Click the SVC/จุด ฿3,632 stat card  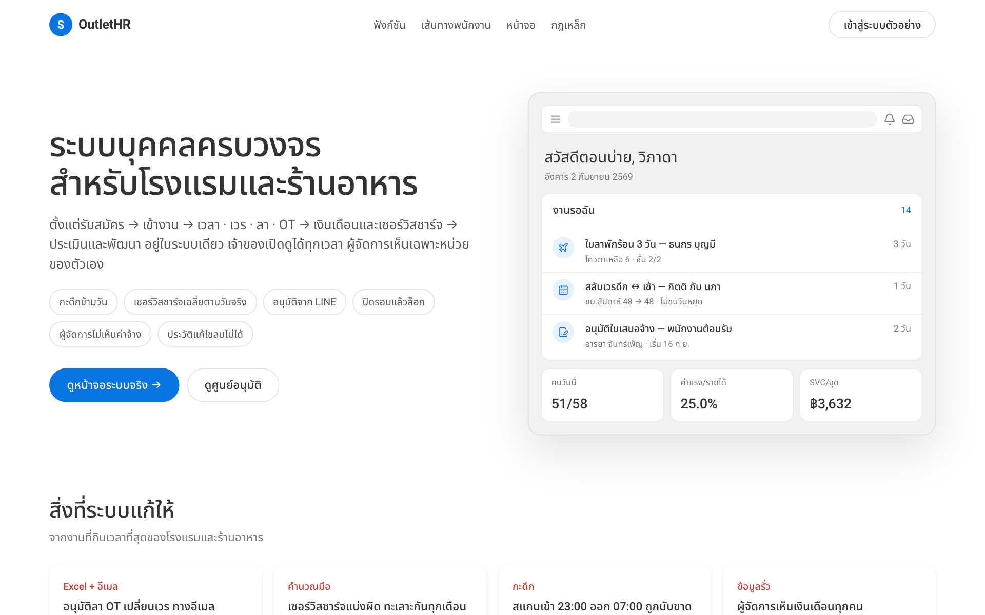click(861, 395)
